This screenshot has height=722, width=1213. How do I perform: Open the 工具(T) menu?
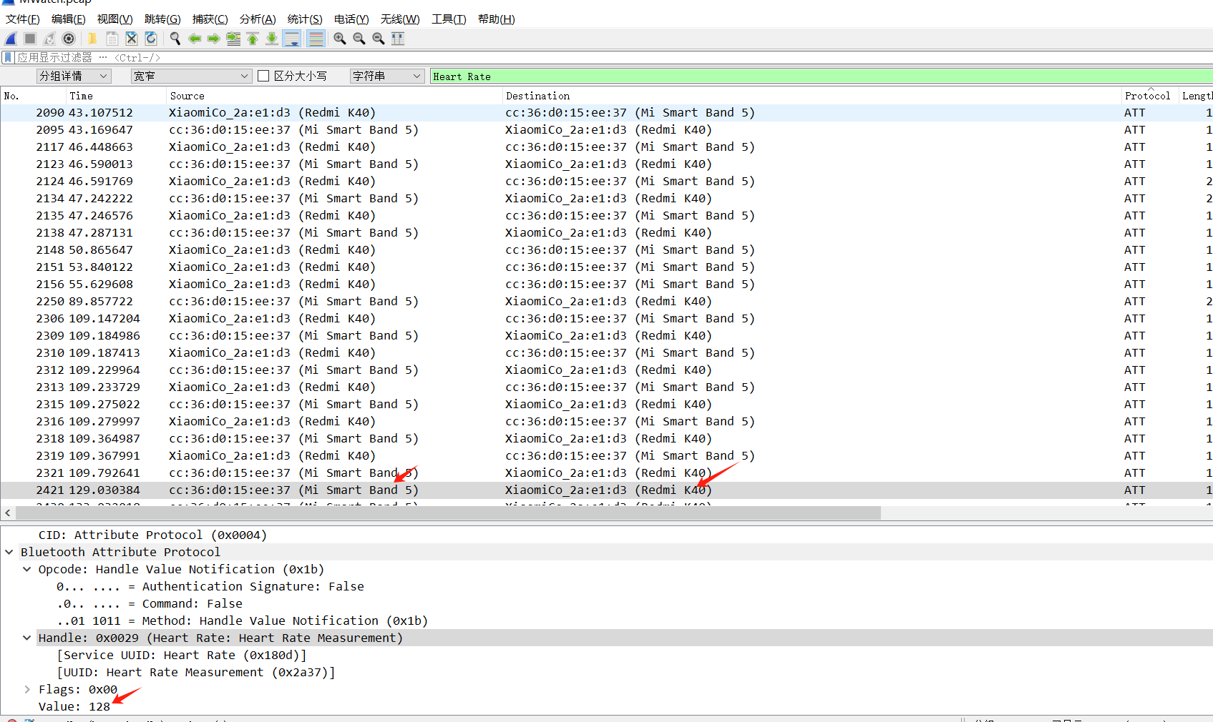449,19
